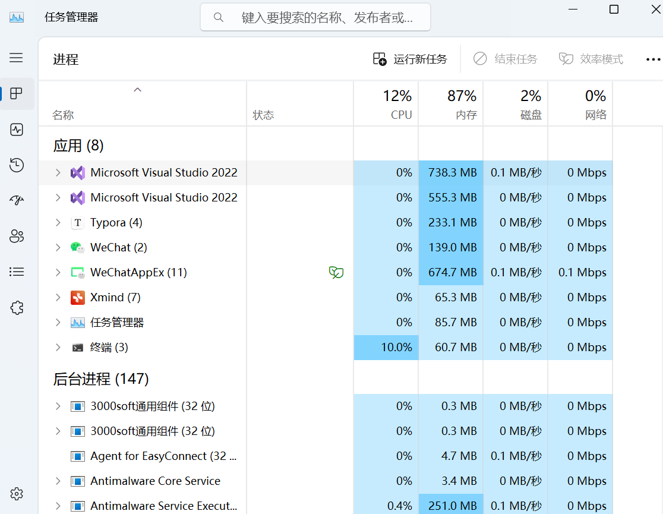The image size is (663, 514).
Task: Expand the Xmind (7) process group
Action: click(58, 297)
